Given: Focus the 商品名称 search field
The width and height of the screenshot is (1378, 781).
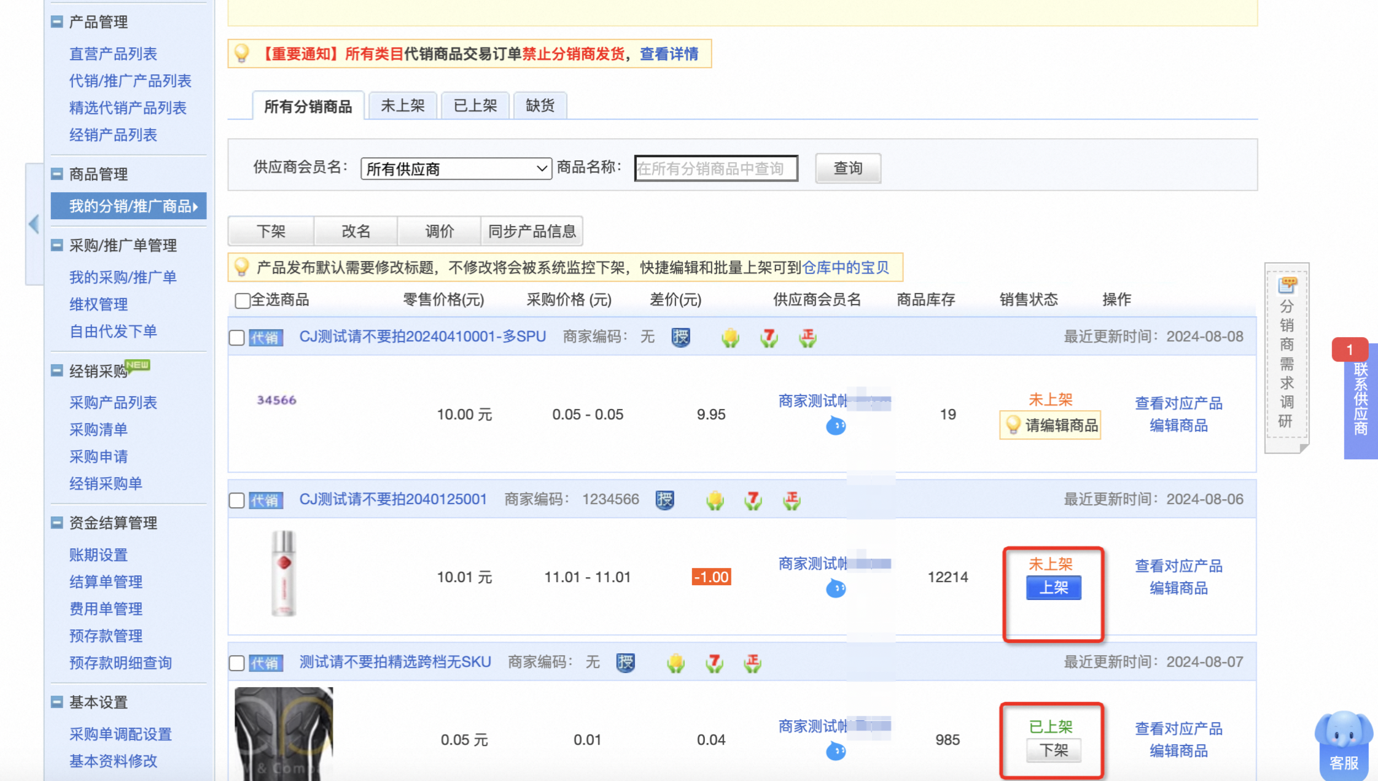Looking at the screenshot, I should (716, 168).
